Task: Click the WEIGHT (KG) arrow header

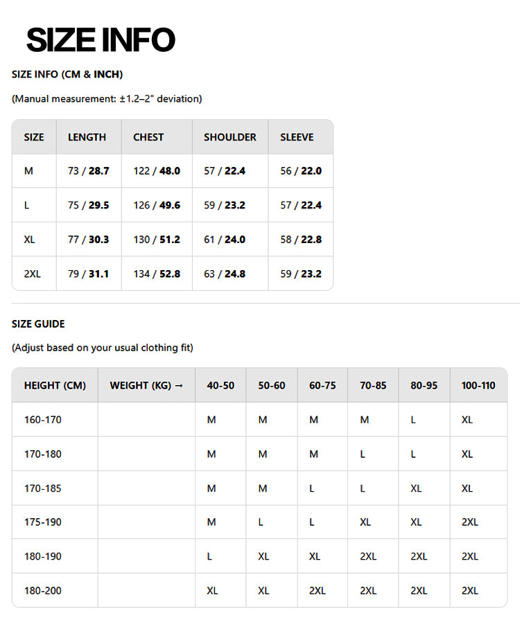Action: click(x=146, y=385)
